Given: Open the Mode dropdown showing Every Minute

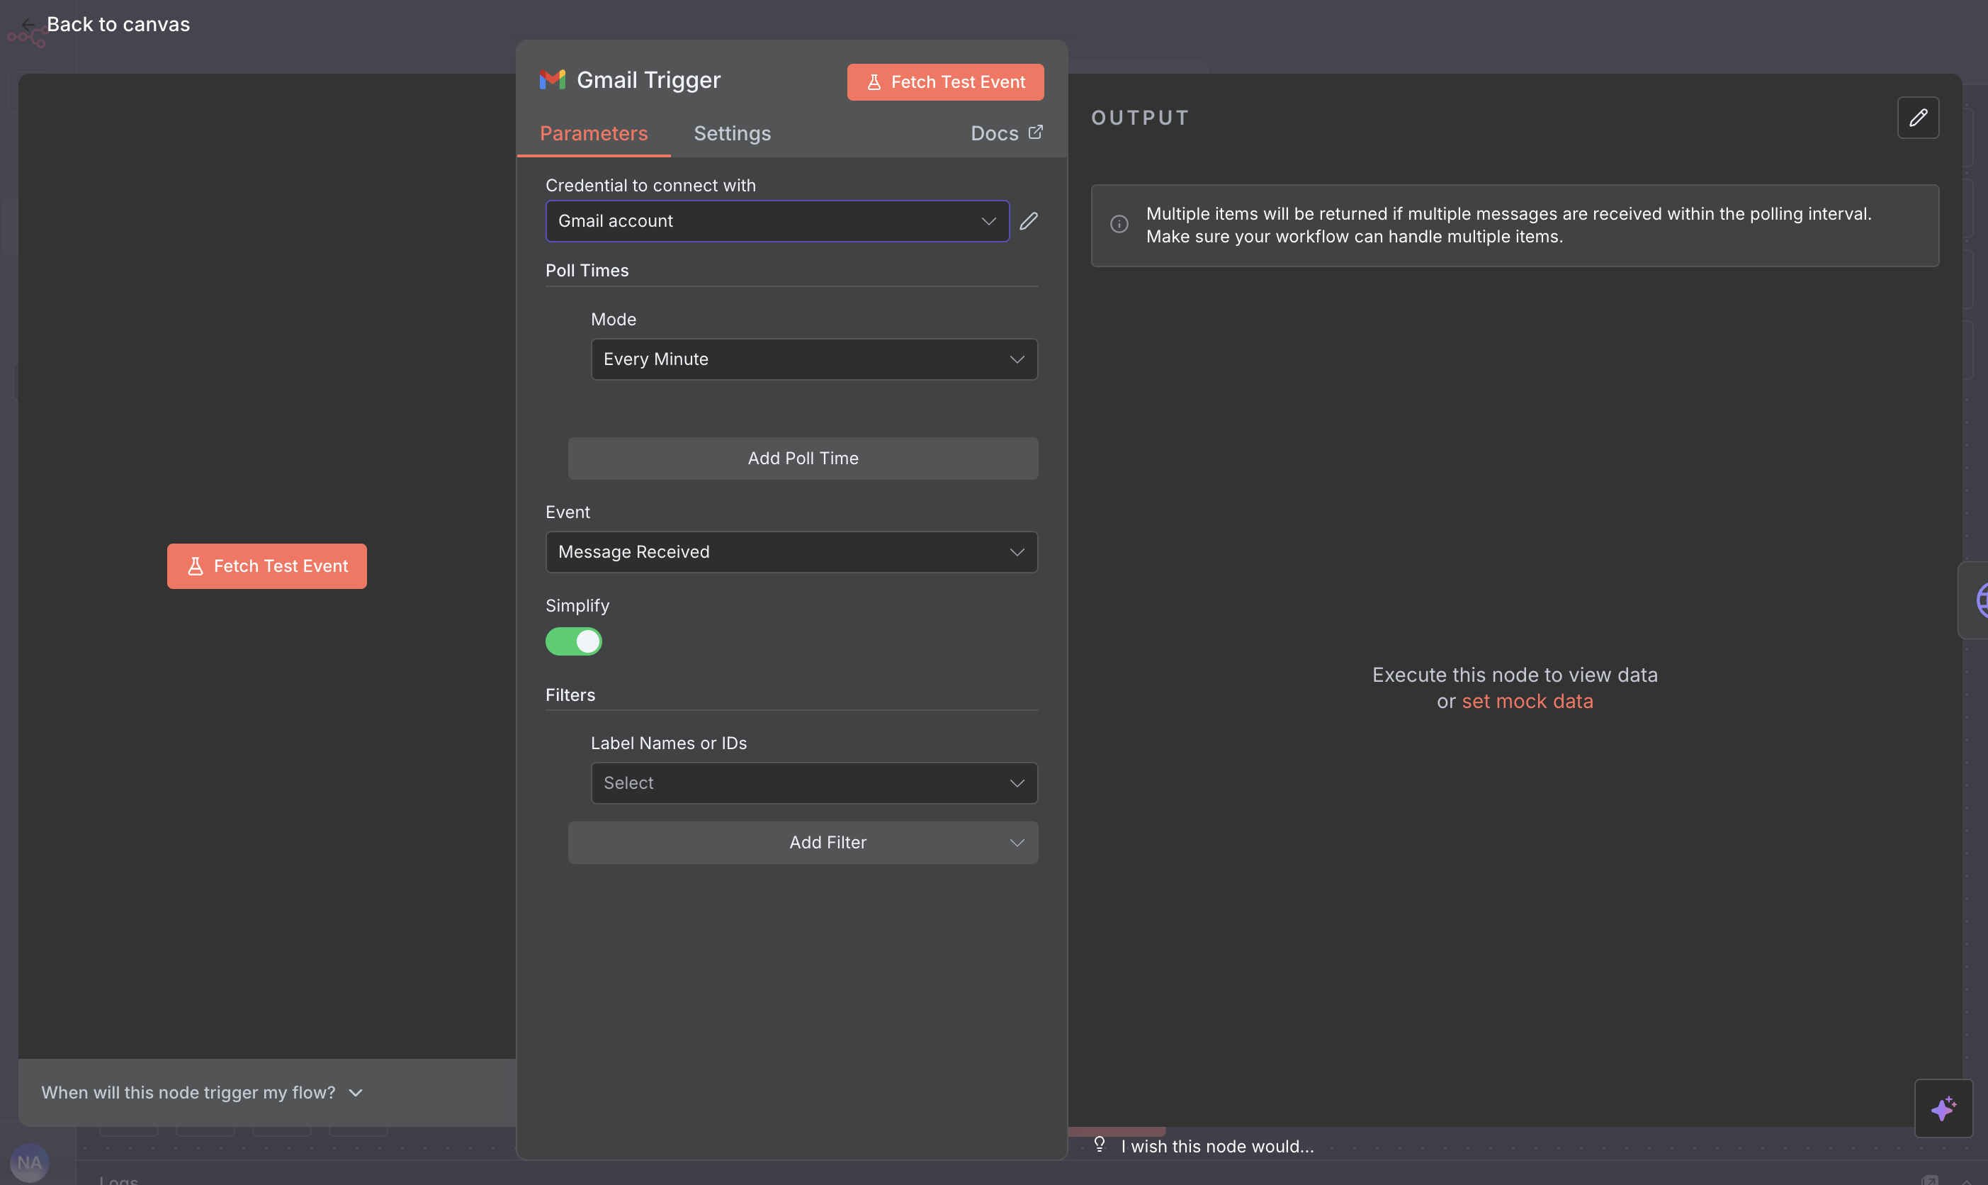Looking at the screenshot, I should tap(813, 359).
